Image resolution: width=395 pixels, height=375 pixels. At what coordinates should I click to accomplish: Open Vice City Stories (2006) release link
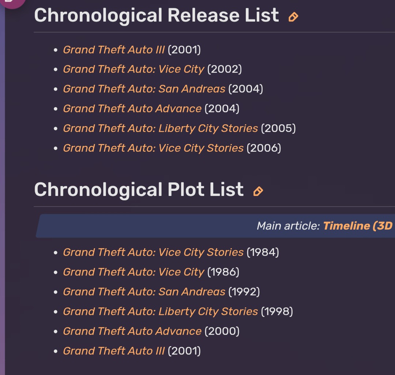click(153, 148)
